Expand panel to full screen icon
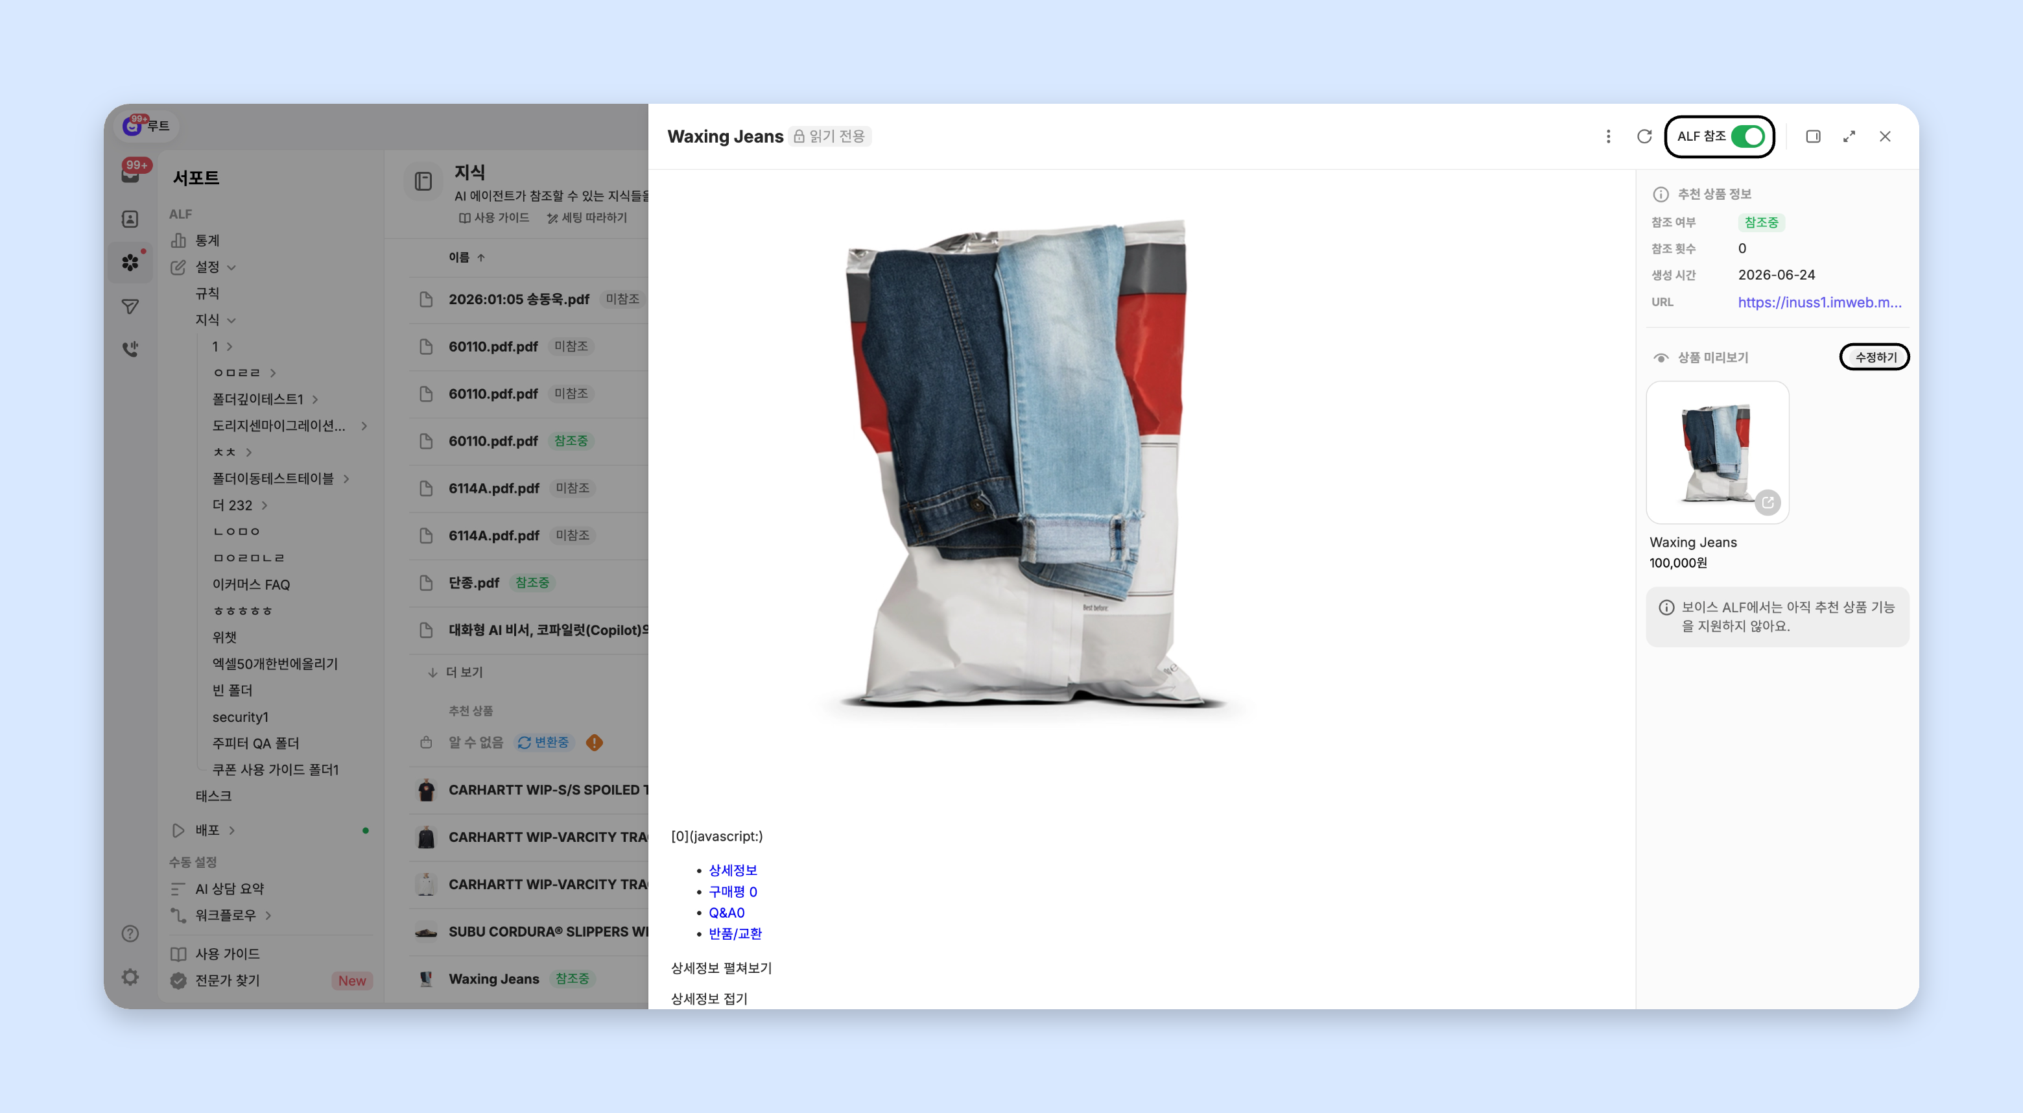Image resolution: width=2023 pixels, height=1113 pixels. point(1849,137)
